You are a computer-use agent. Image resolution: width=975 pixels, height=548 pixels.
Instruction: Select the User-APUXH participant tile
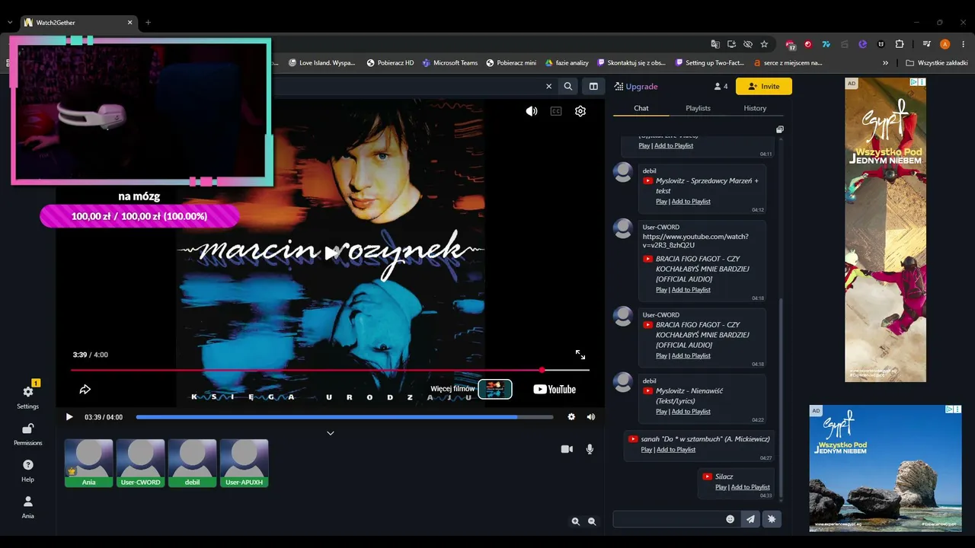pos(244,463)
